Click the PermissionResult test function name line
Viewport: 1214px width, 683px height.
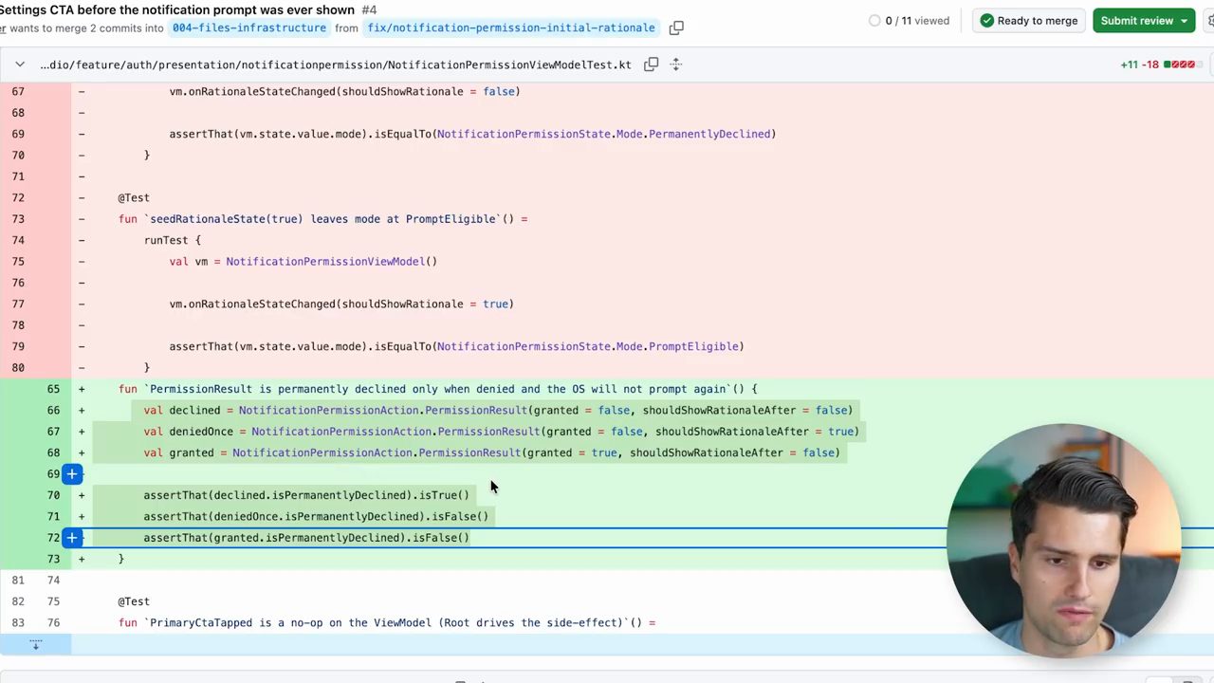click(437, 389)
